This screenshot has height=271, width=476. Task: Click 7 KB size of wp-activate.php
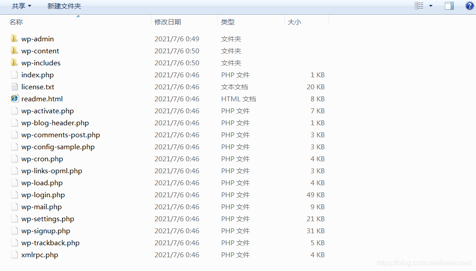318,111
